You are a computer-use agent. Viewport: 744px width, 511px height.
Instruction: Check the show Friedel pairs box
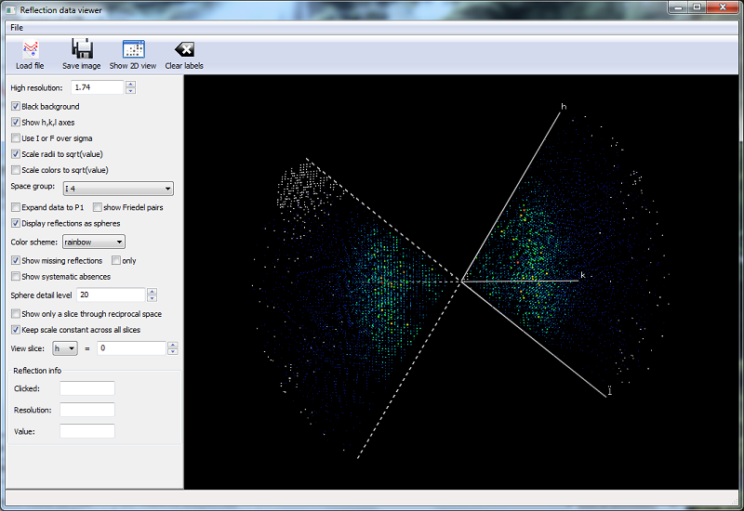click(x=98, y=207)
